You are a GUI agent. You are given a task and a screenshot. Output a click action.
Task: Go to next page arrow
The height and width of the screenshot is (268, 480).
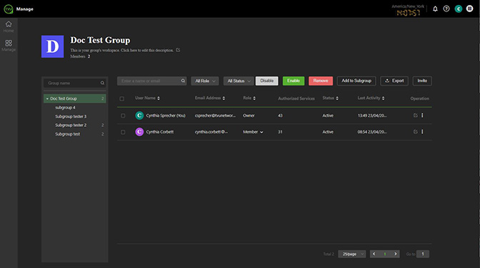[395, 254]
